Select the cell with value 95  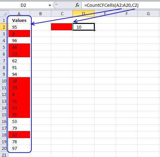[19, 27]
